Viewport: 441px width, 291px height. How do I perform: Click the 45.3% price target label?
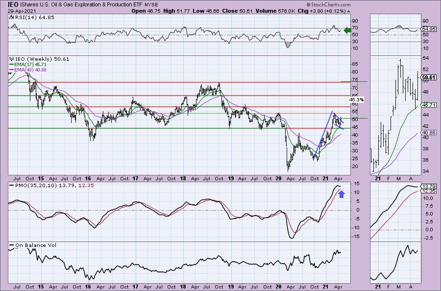click(356, 99)
